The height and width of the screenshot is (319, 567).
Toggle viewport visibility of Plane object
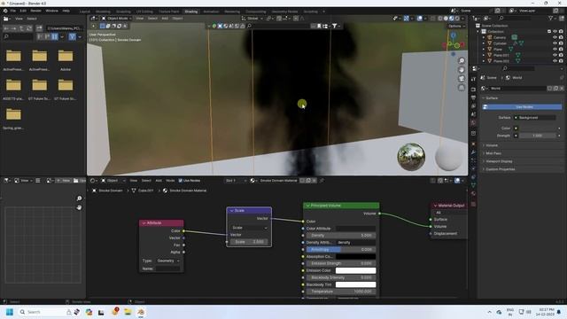tap(555, 49)
